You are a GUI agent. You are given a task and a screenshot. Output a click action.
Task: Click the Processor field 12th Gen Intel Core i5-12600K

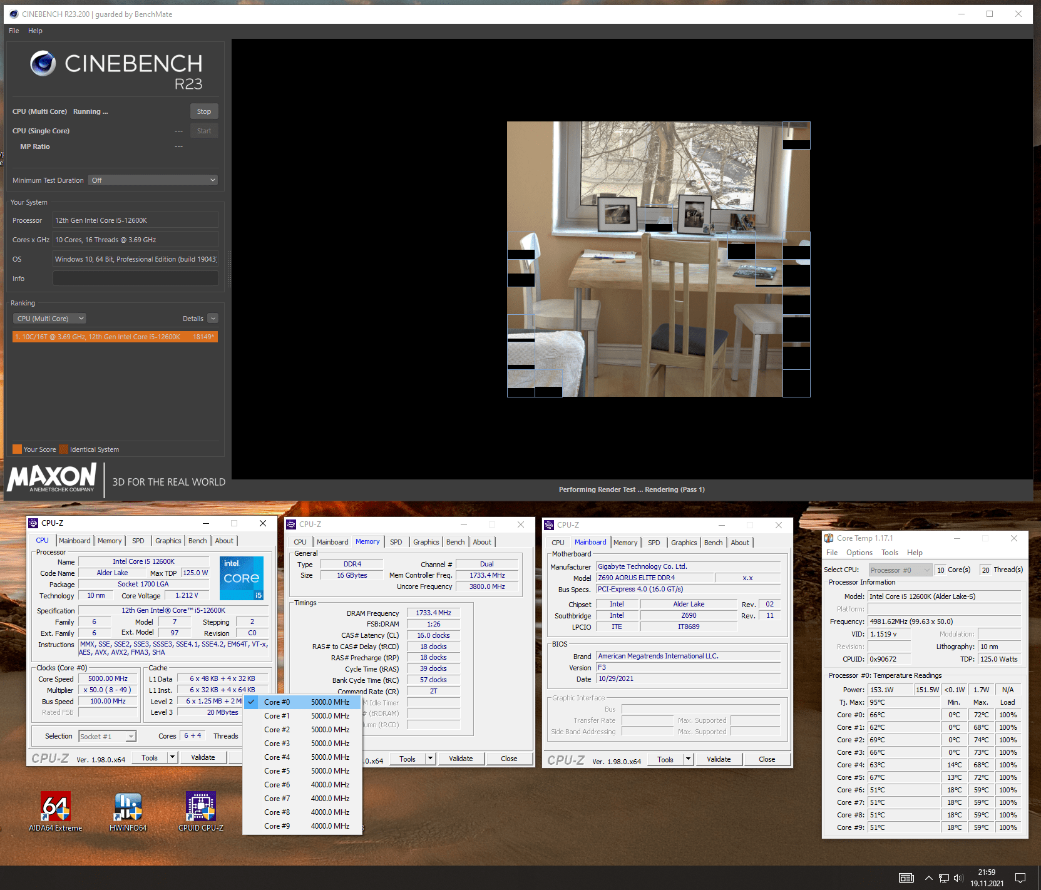136,220
